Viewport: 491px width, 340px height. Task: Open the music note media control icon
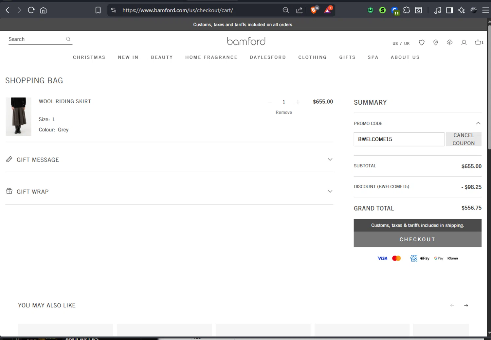[x=438, y=10]
